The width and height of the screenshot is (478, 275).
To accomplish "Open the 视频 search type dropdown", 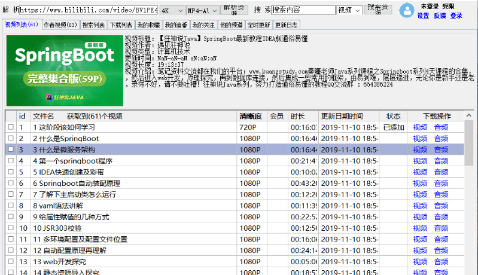I will (349, 10).
